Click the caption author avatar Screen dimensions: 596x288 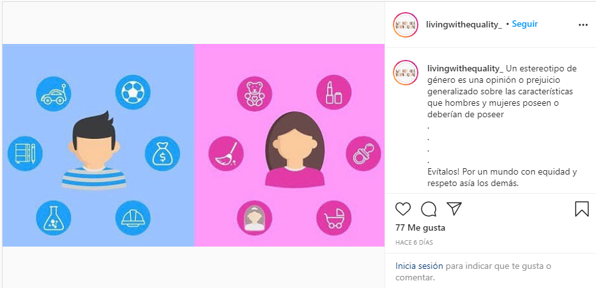point(406,73)
